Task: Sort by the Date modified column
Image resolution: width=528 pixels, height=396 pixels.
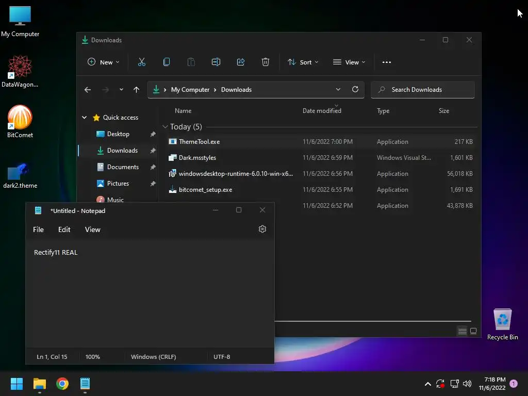Action: point(322,111)
